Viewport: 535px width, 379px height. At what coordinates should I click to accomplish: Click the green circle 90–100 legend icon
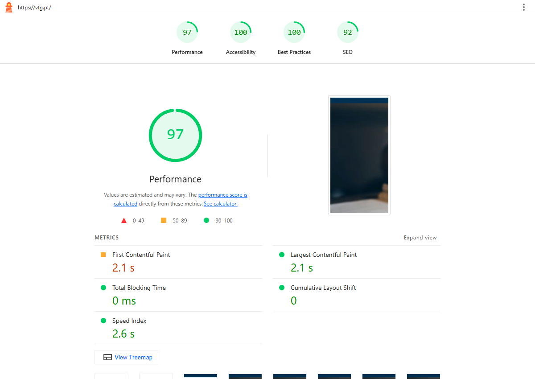[206, 220]
